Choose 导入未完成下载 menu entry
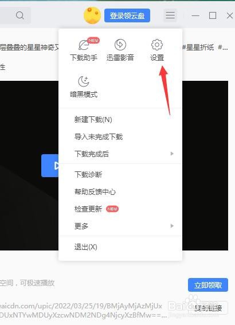Viewport: 235px width, 325px height. (120, 137)
